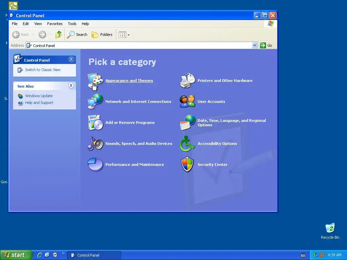
Task: Open the Appearance and Themes palette icon
Action: [x=95, y=81]
